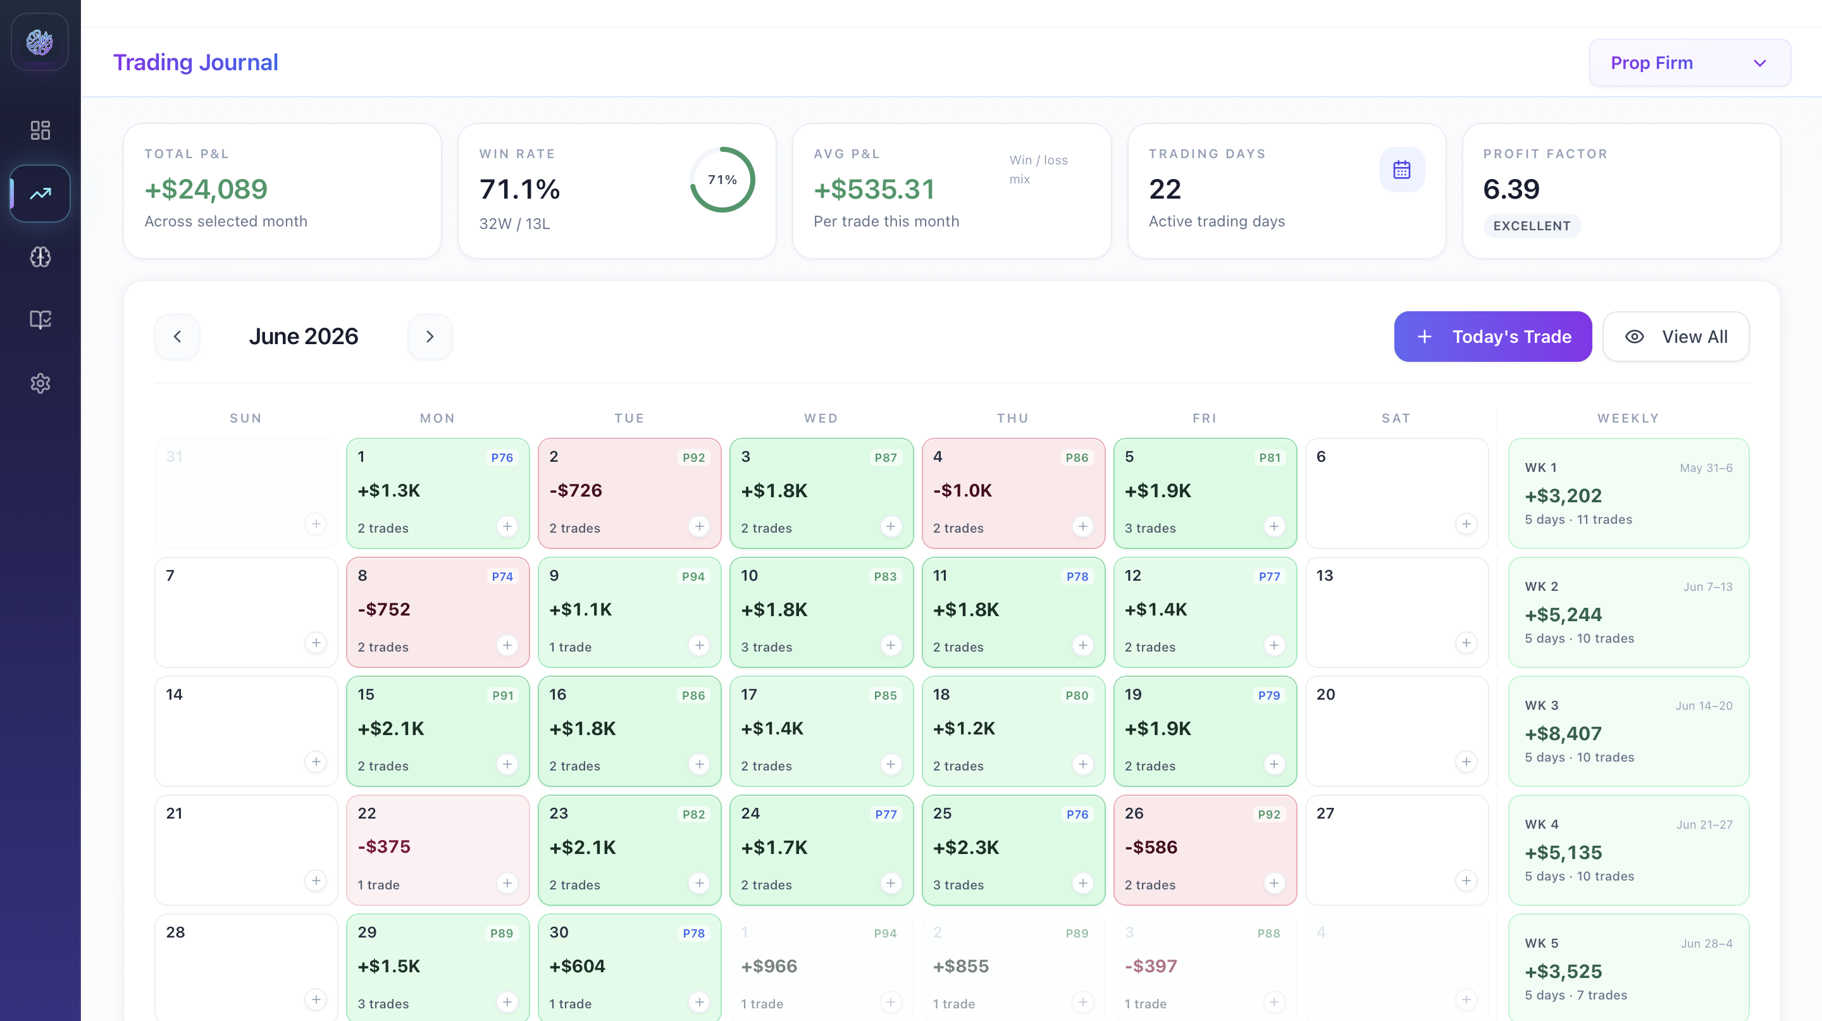Click the P94 score badge on June 9
The height and width of the screenshot is (1021, 1822).
coord(693,576)
